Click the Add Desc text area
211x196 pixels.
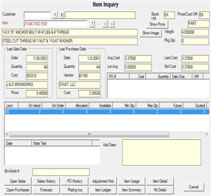pyautogui.click(x=162, y=152)
